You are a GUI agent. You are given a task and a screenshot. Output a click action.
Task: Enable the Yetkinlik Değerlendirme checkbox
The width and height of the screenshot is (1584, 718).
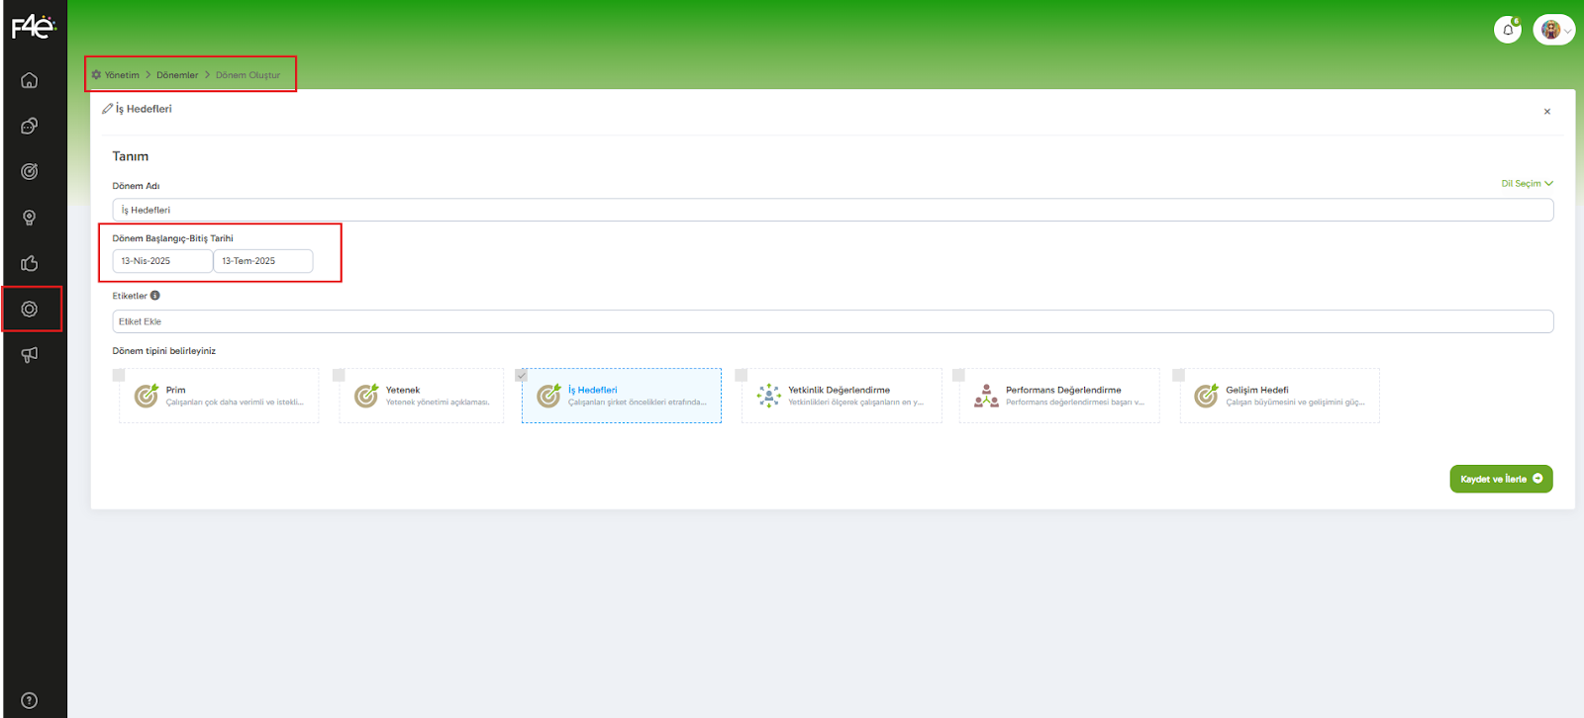(742, 376)
